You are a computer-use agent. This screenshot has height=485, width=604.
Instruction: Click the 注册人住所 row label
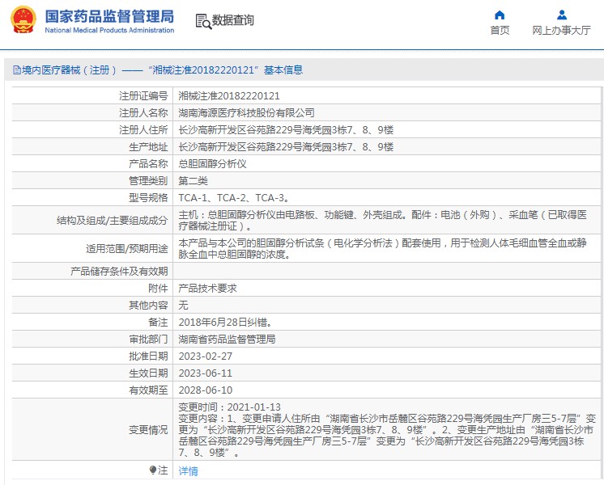(x=143, y=129)
